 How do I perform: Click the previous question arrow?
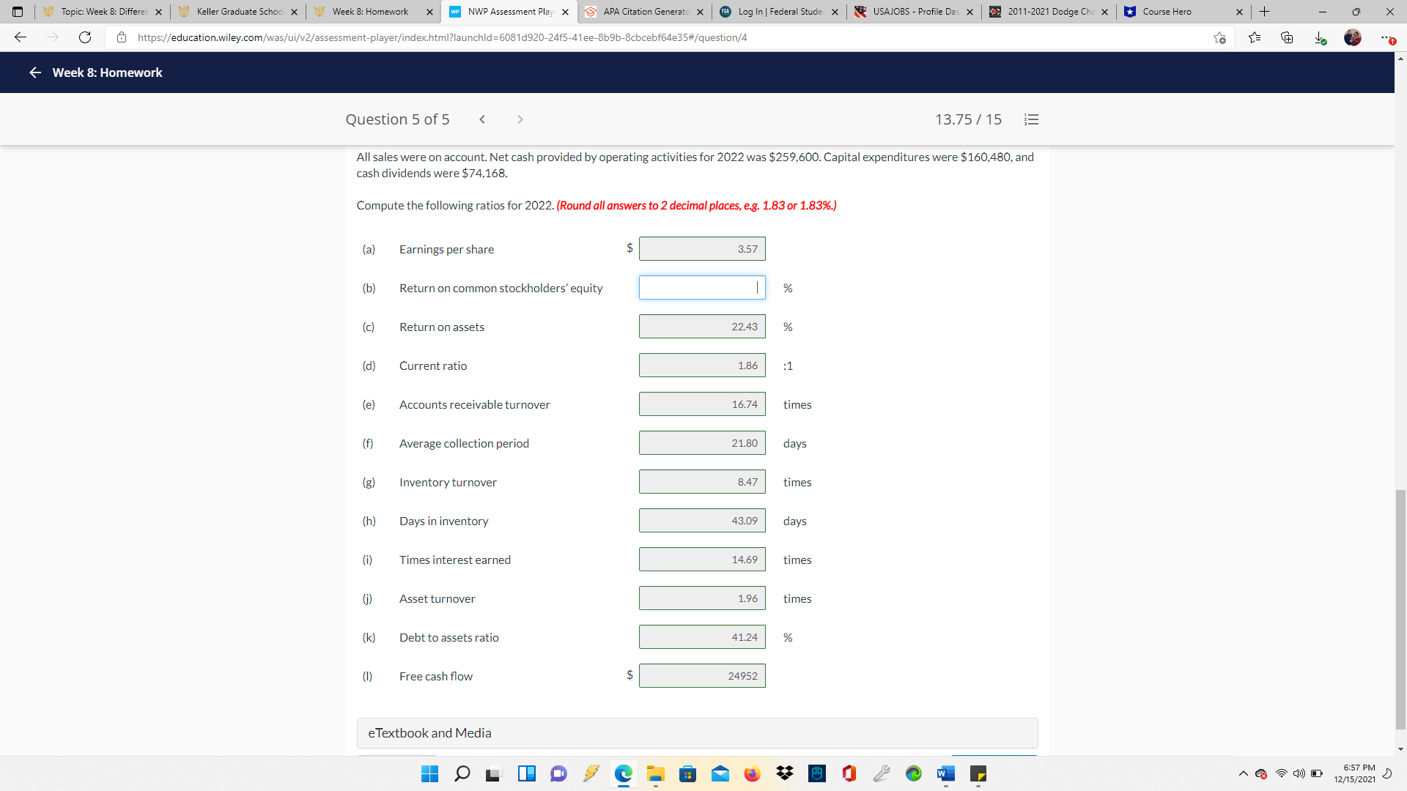[482, 119]
